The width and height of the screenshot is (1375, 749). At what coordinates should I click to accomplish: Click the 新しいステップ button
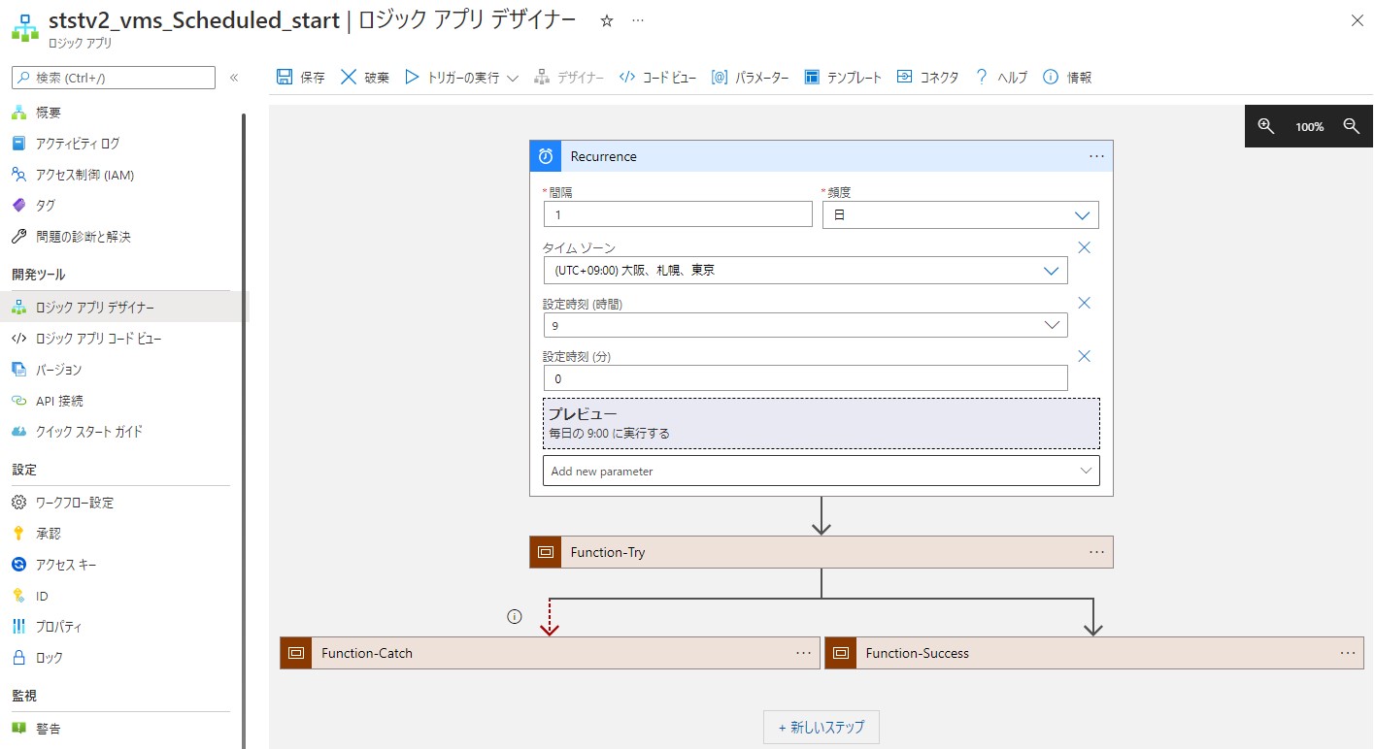(821, 726)
